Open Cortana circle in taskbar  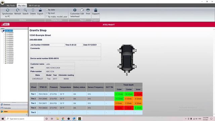(x=46, y=119)
